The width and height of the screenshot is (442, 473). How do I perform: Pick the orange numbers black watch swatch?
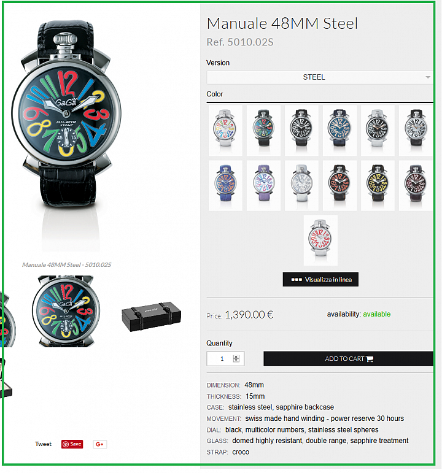(x=339, y=185)
